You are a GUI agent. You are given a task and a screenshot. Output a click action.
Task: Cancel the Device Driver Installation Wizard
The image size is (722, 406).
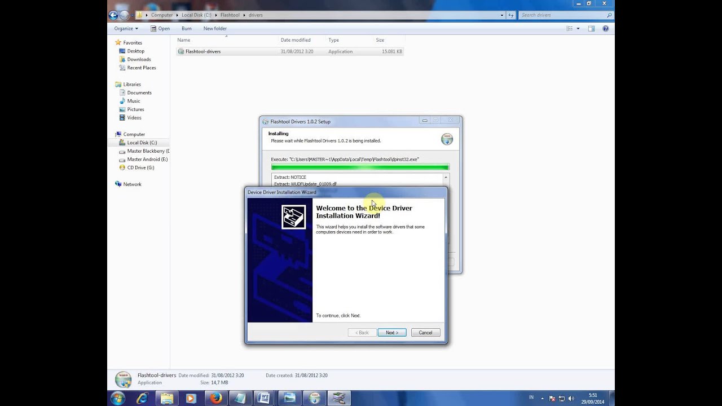(x=425, y=333)
